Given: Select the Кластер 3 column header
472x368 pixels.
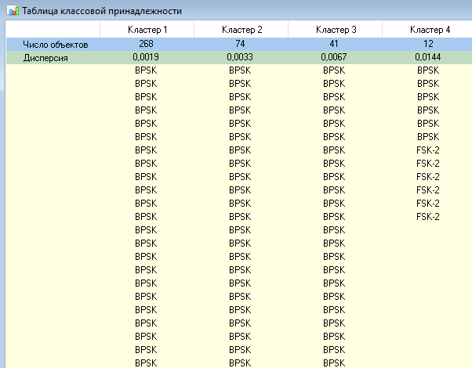Looking at the screenshot, I should (x=336, y=30).
